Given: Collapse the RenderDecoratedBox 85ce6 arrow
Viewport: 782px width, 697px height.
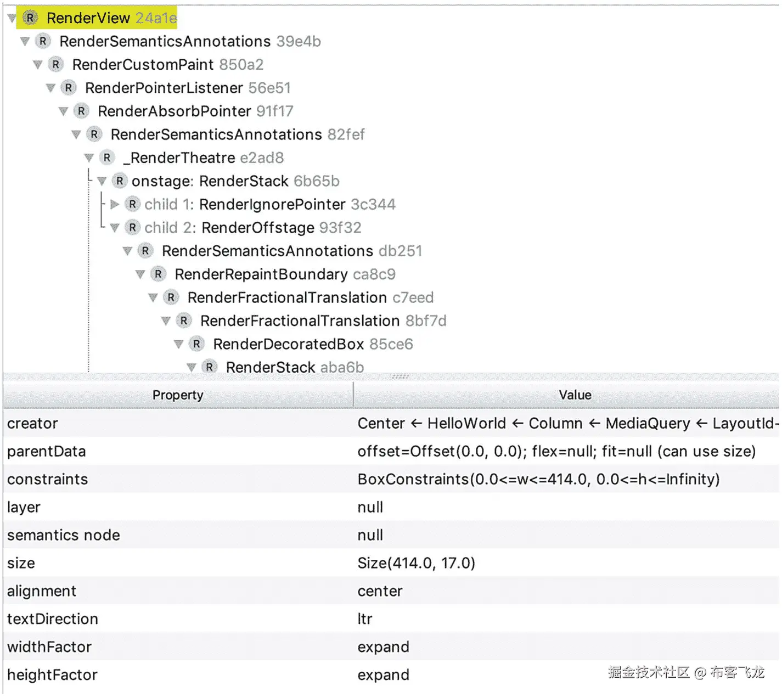Looking at the screenshot, I should 178,345.
